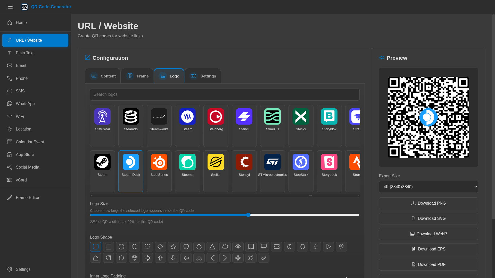
Task: Open WhatsApp in the sidebar
Action: 35,104
